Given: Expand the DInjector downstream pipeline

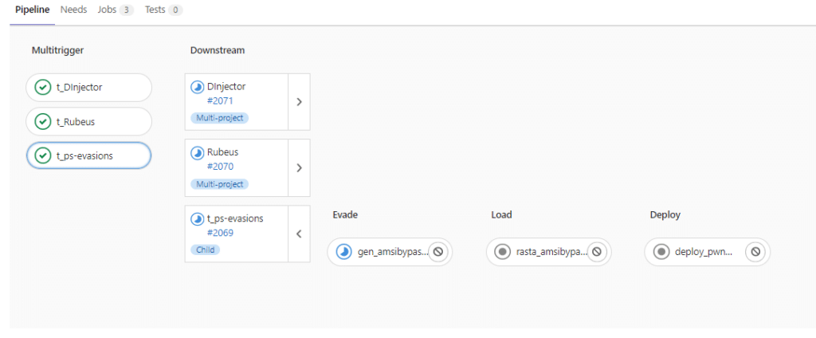Looking at the screenshot, I should click(x=299, y=102).
